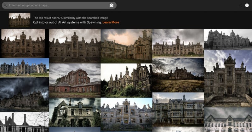This screenshot has width=252, height=132.
Task: Click the magnifying glass search icon
Action: pos(5,5)
